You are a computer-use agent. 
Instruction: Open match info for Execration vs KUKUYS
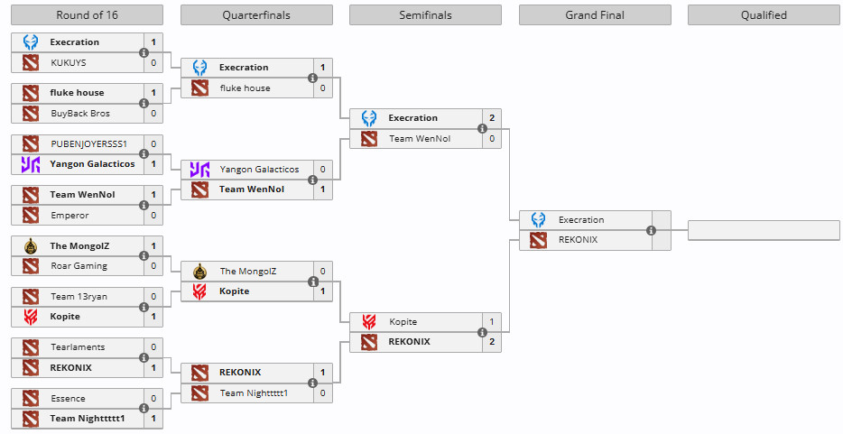click(x=144, y=52)
